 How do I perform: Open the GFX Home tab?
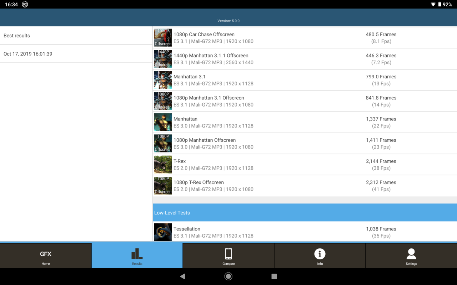coord(46,255)
